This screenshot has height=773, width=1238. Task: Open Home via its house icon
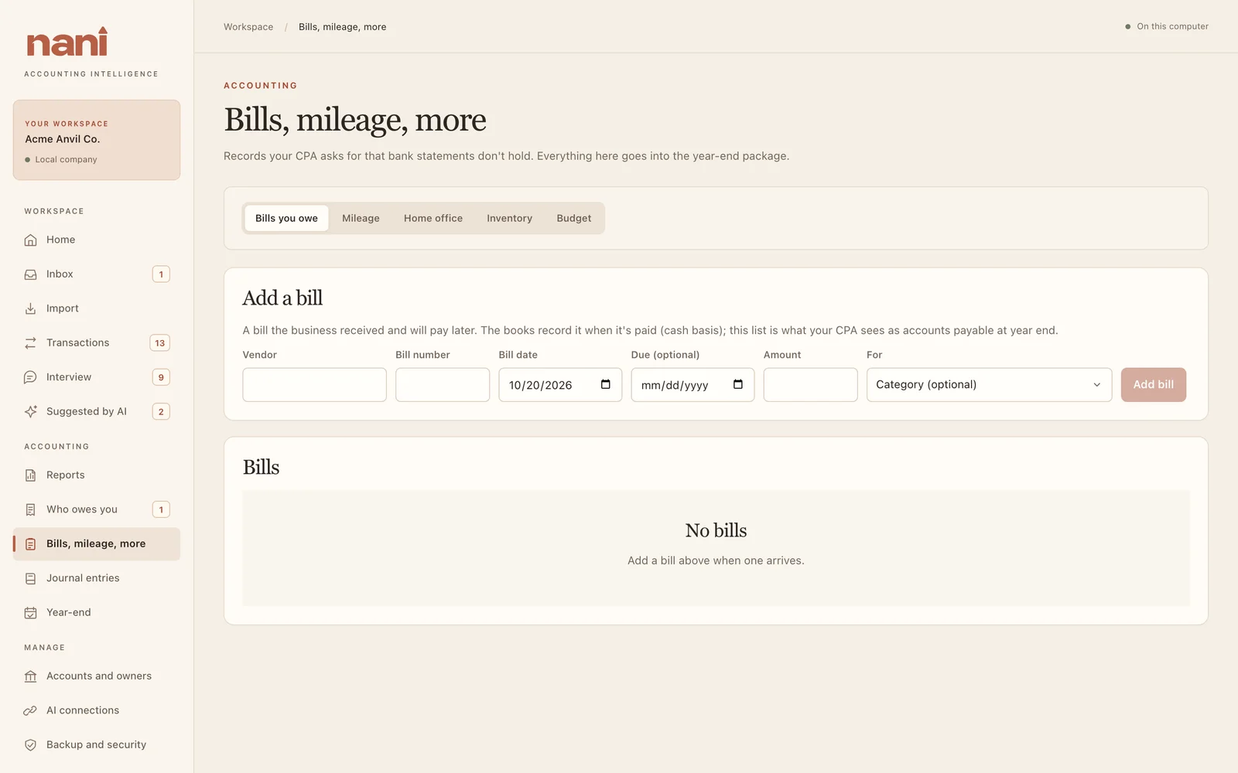30,240
